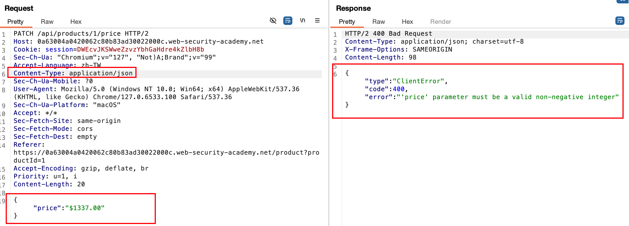The width and height of the screenshot is (629, 226).
Task: Switch to the Response Render tab
Action: (441, 22)
